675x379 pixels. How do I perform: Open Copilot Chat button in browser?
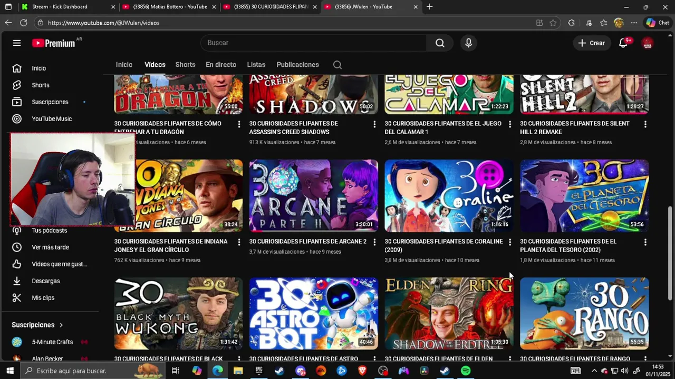tap(658, 23)
